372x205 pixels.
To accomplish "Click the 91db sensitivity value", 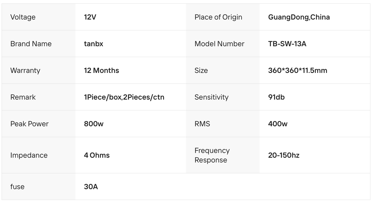I will coord(276,97).
